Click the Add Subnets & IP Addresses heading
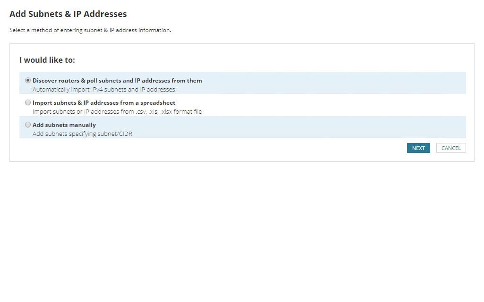The image size is (484, 302). 68,14
